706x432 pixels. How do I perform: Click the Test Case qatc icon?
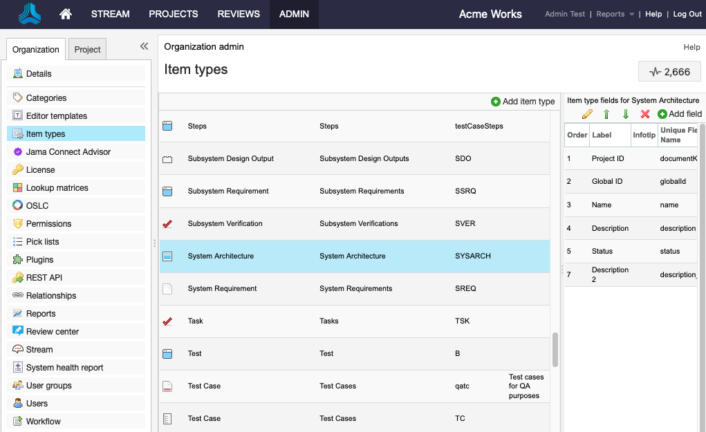coord(167,386)
